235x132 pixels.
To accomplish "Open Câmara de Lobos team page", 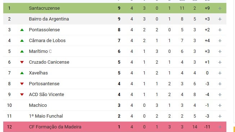I will (47, 40).
